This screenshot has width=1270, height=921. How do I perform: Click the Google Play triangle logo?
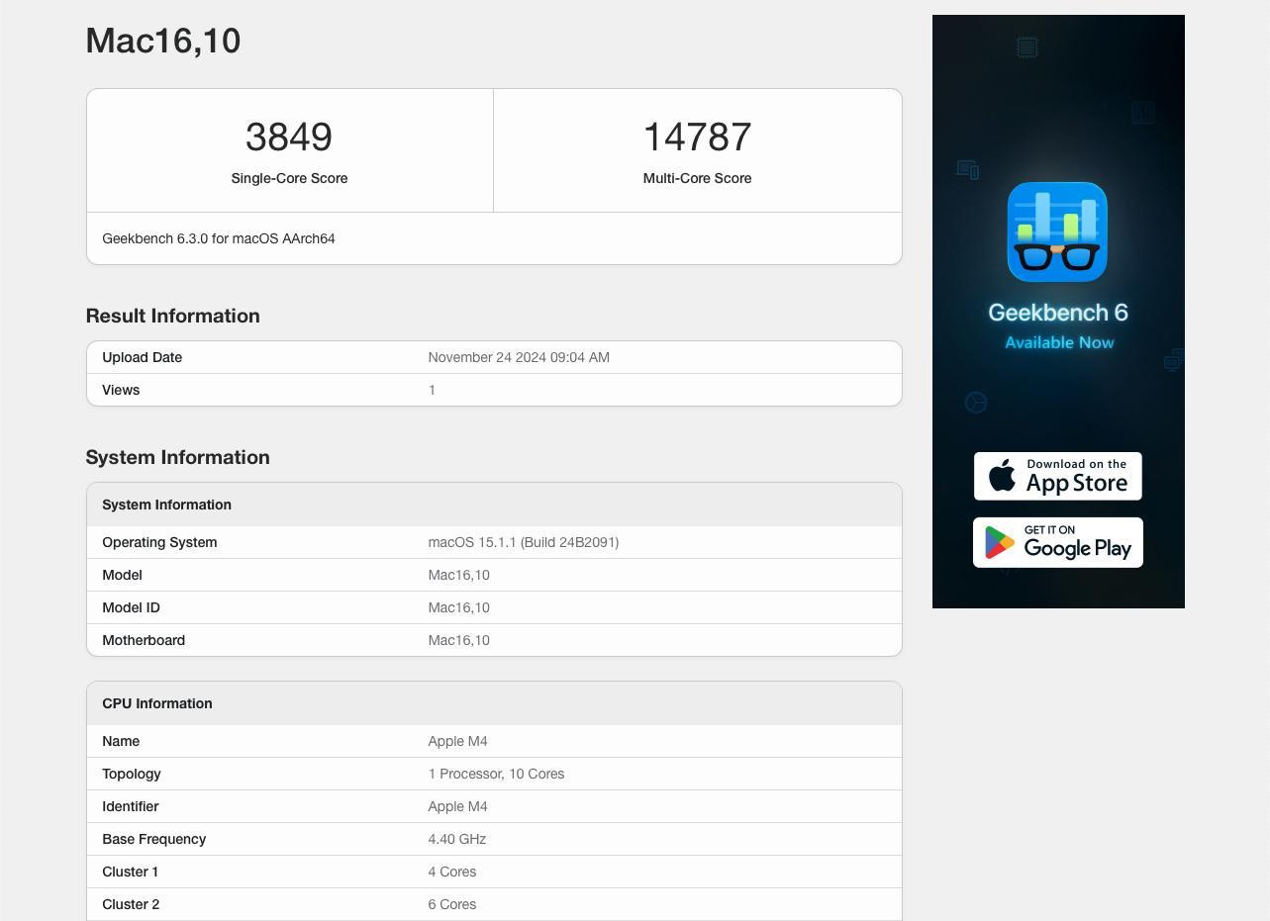click(x=1000, y=542)
